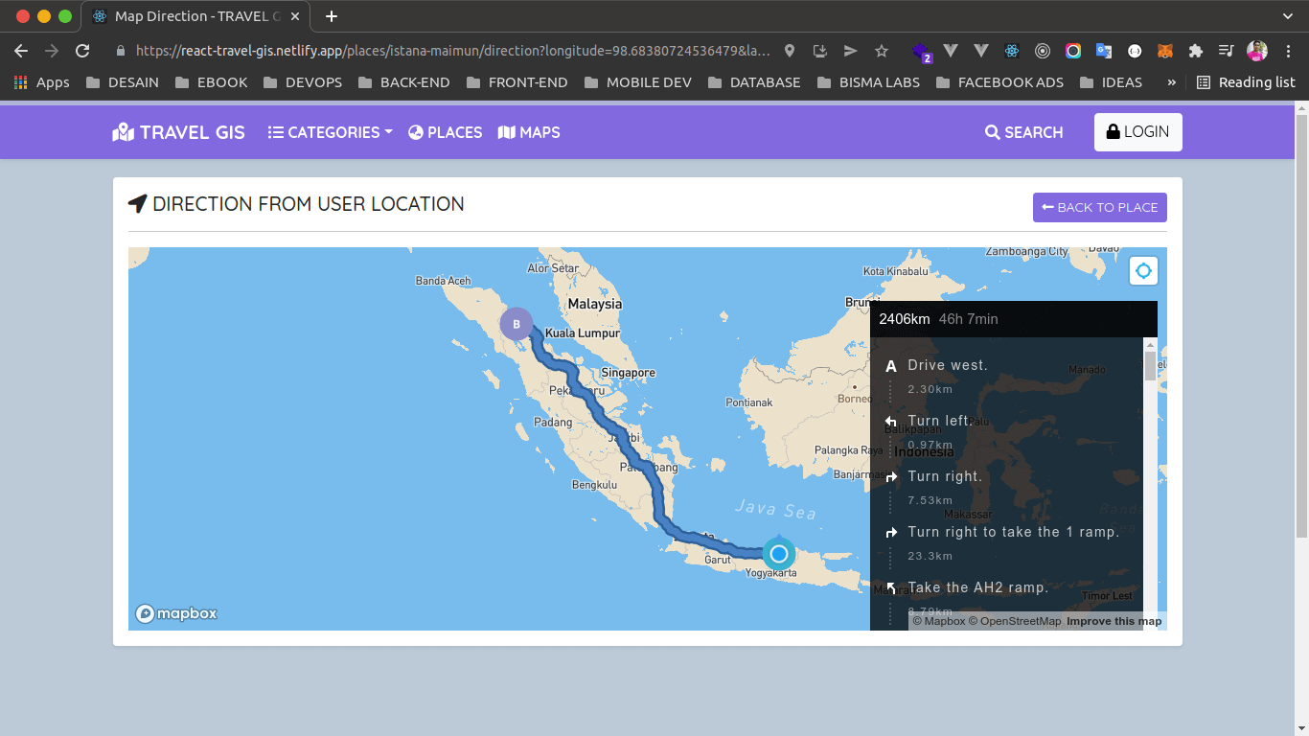
Task: Reload the current page
Action: tap(82, 51)
